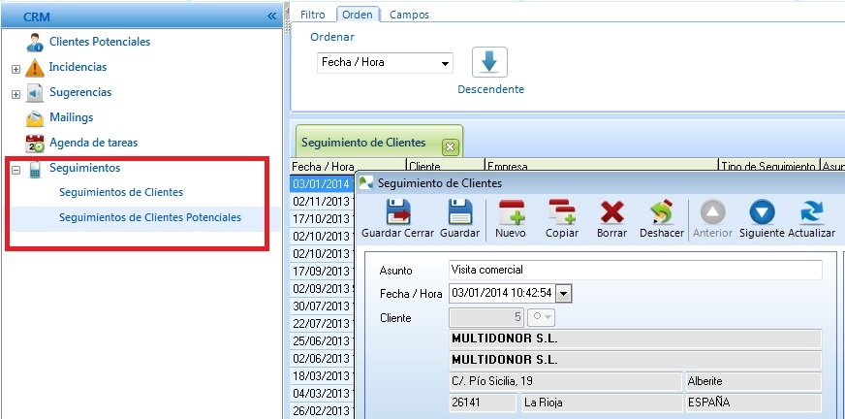Switch to the Campos tab
Viewport: 845px width, 419px height.
(x=410, y=15)
